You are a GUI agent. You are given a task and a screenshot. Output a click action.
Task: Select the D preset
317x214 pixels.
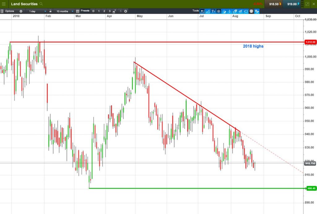point(93,11)
